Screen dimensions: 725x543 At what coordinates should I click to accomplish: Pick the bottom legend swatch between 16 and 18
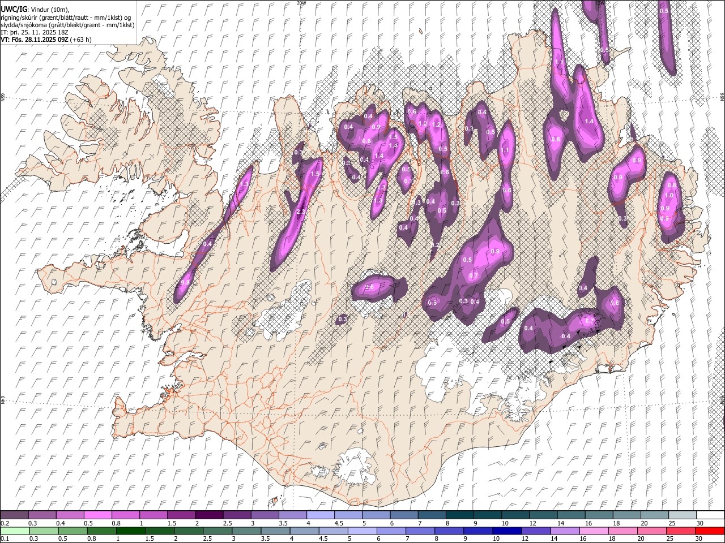(594, 531)
